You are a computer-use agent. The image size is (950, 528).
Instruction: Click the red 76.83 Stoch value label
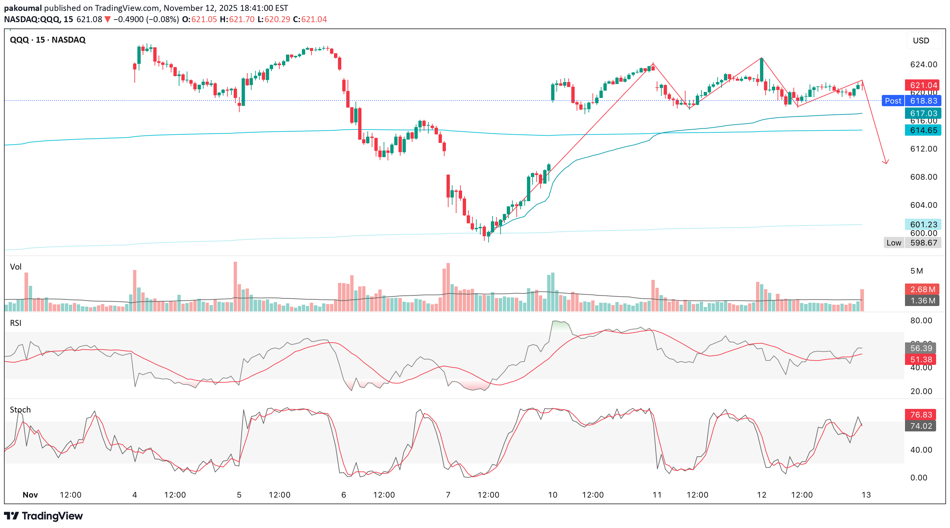[921, 415]
